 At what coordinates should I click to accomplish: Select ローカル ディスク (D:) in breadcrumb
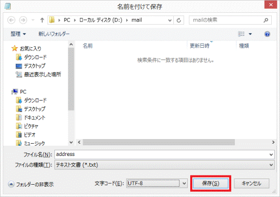click(x=101, y=20)
